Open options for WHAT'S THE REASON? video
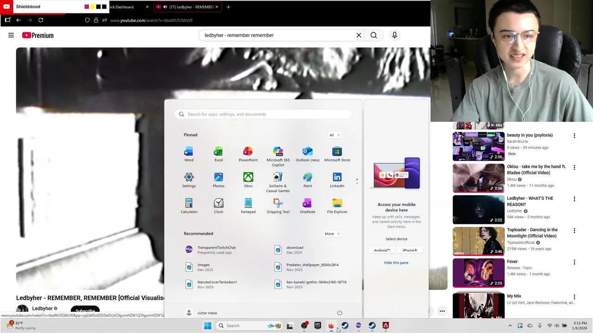This screenshot has height=333, width=593. click(574, 199)
